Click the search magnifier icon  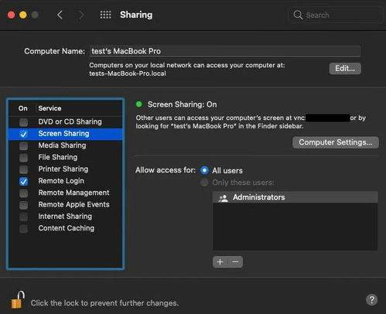point(298,15)
